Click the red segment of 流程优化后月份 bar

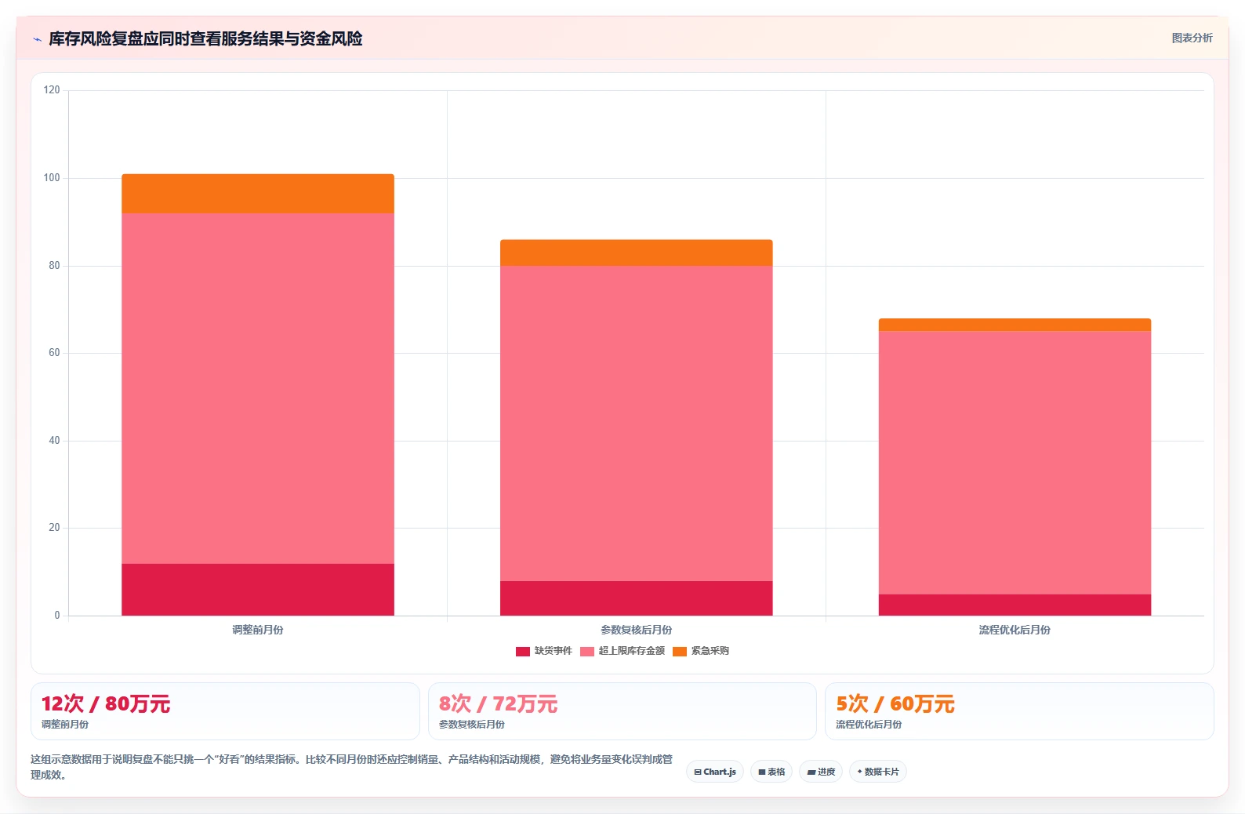(1015, 605)
